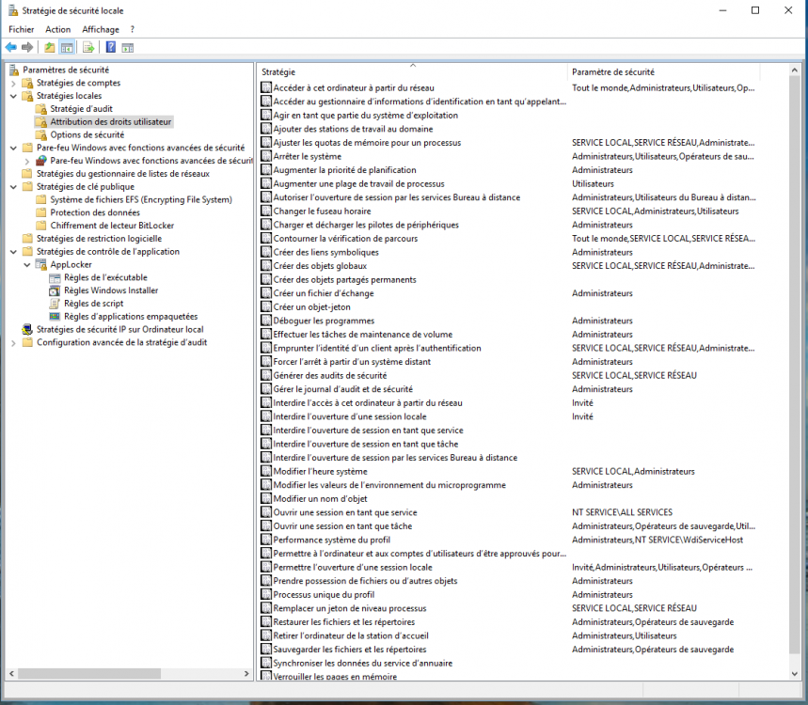This screenshot has width=808, height=705.
Task: Select the Options de sécurité tree item
Action: [x=87, y=134]
